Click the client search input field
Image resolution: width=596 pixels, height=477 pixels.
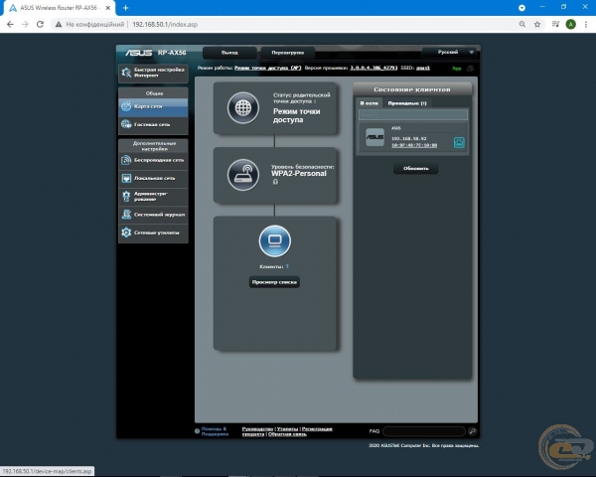click(413, 114)
